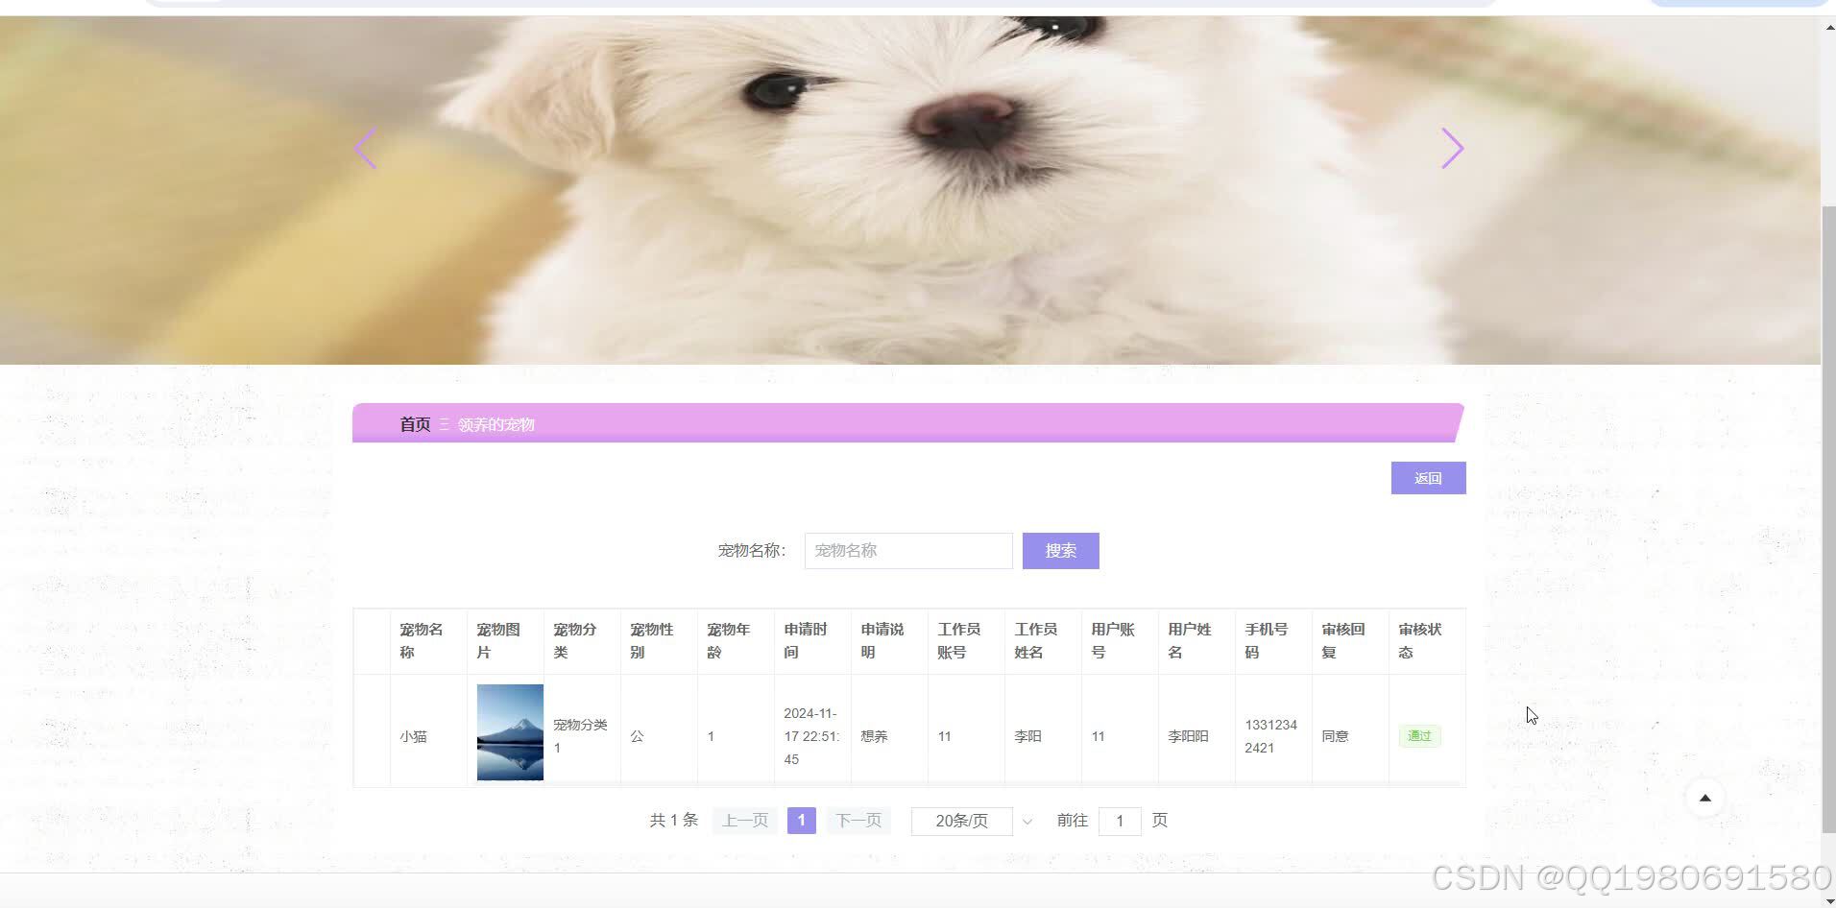Open the 20条/页 page size dropdown
Screen dimensions: 1836x908
tap(960, 821)
